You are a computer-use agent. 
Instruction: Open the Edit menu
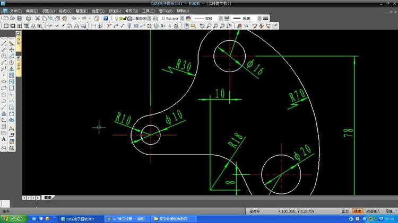(x=32, y=11)
